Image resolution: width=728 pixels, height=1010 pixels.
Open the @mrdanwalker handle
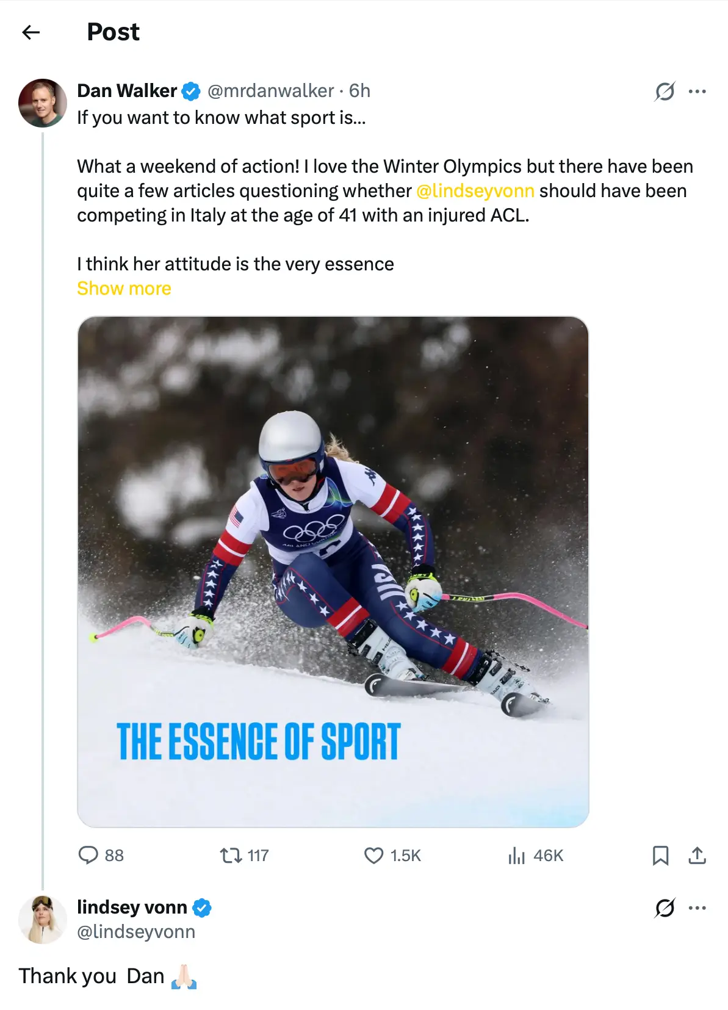click(270, 90)
